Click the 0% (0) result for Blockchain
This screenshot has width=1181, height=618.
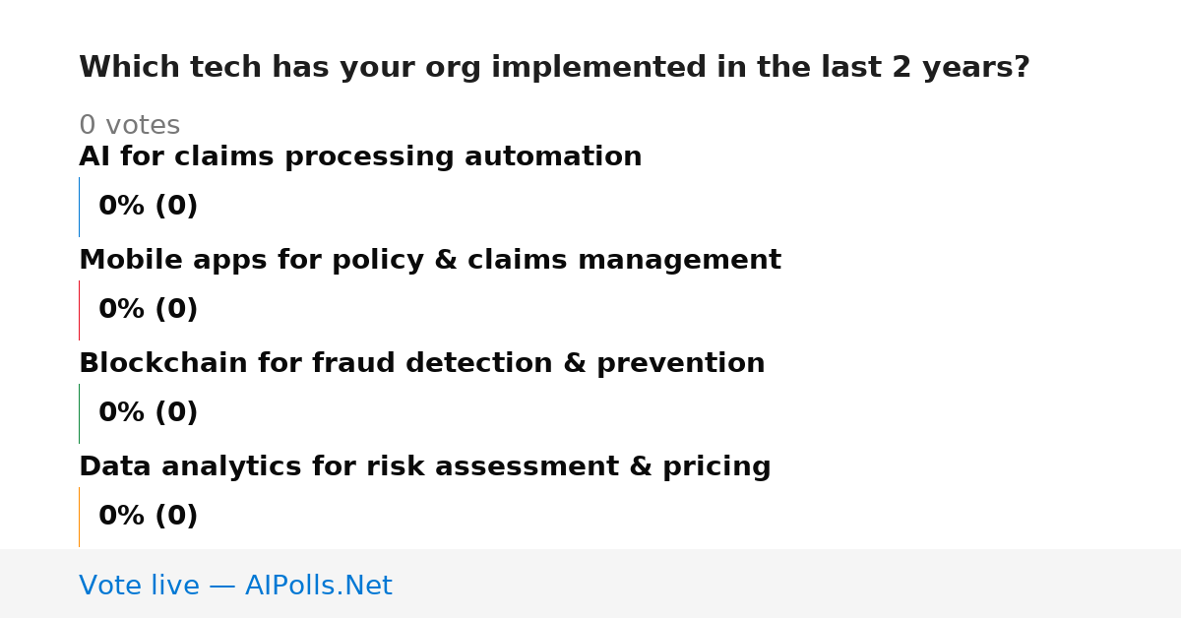[149, 413]
